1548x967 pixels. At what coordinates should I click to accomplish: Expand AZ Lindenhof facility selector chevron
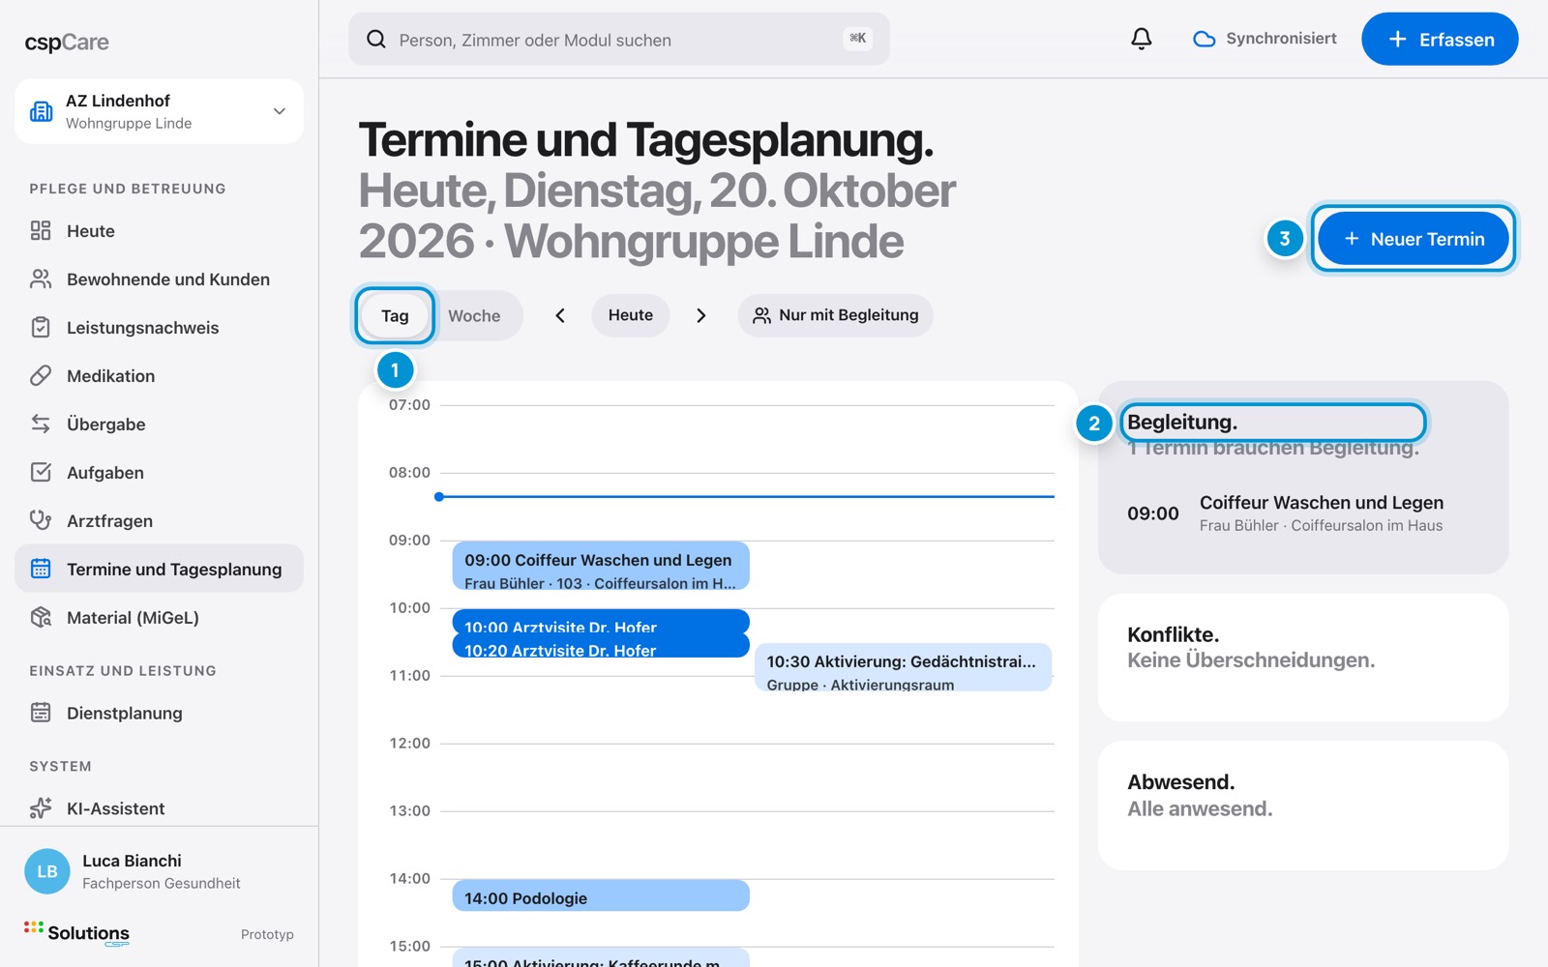[280, 111]
